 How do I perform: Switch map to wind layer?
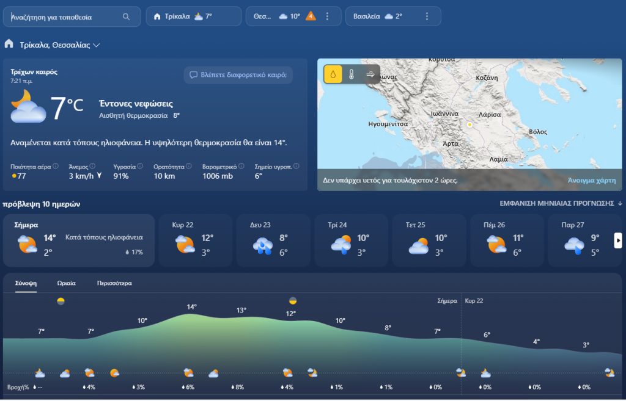(x=370, y=74)
